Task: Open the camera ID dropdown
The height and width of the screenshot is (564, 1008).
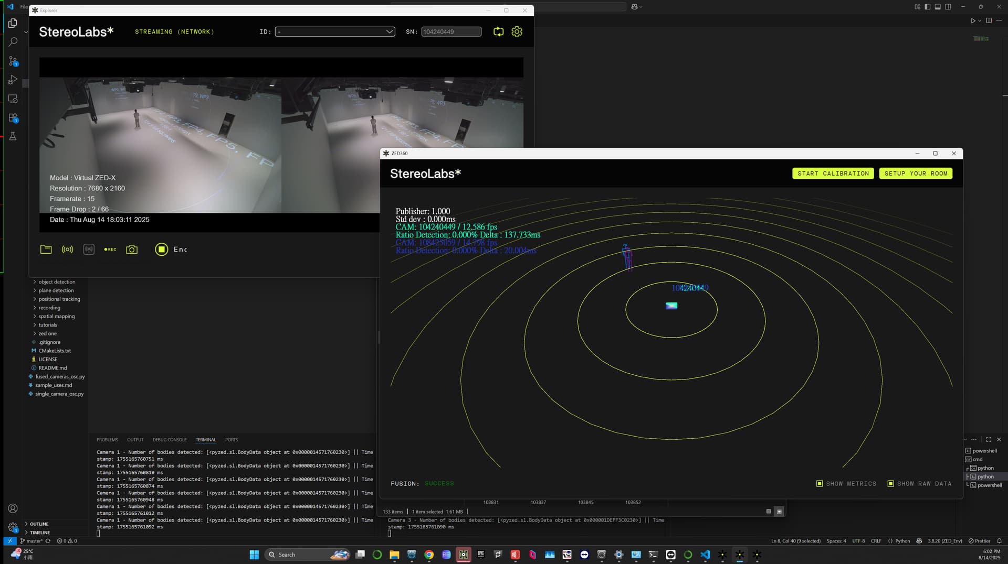Action: [x=335, y=32]
